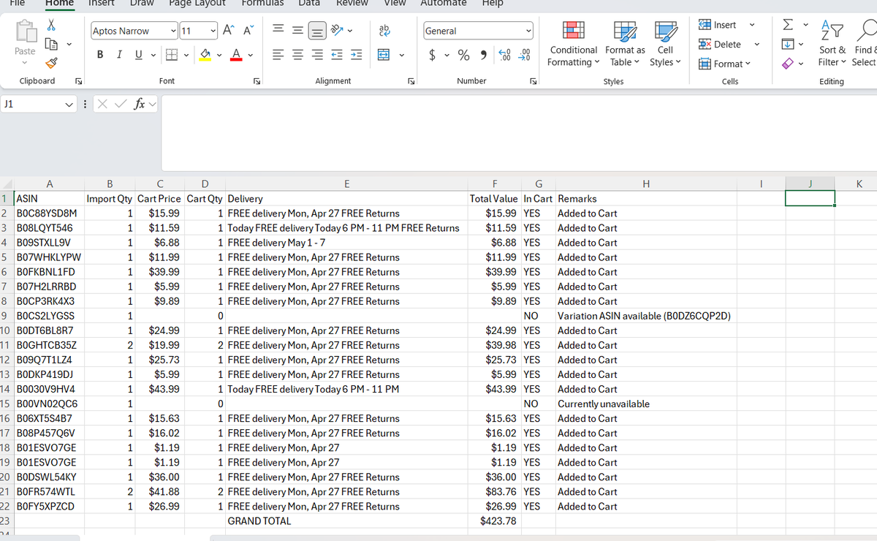Click the Select All corner triangle
The image size is (877, 541).
tap(6, 184)
